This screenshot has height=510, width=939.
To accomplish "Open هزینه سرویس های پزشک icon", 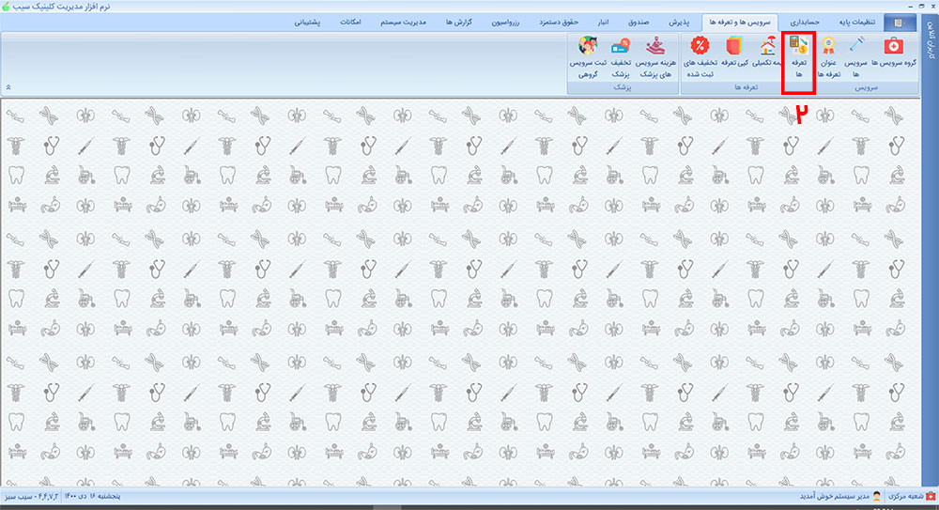I will 657,54.
